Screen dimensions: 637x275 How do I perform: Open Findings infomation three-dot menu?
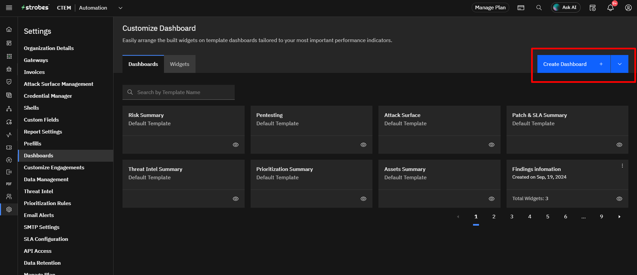(x=622, y=166)
